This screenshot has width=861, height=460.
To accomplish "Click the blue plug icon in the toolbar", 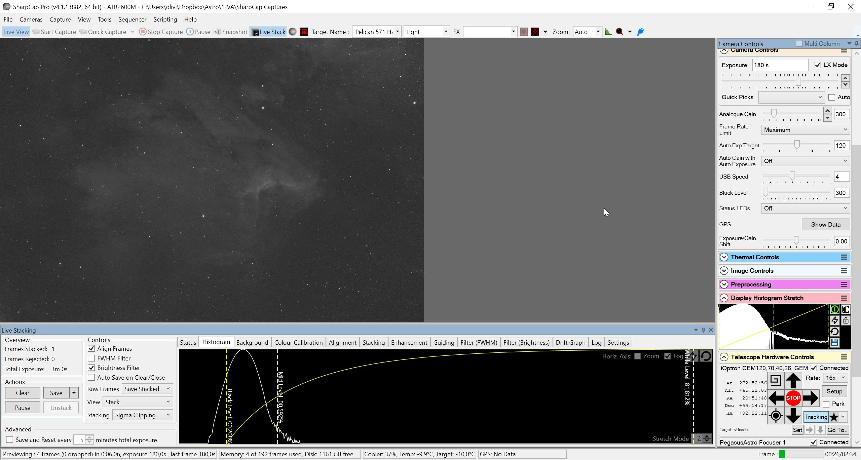I will coord(641,32).
